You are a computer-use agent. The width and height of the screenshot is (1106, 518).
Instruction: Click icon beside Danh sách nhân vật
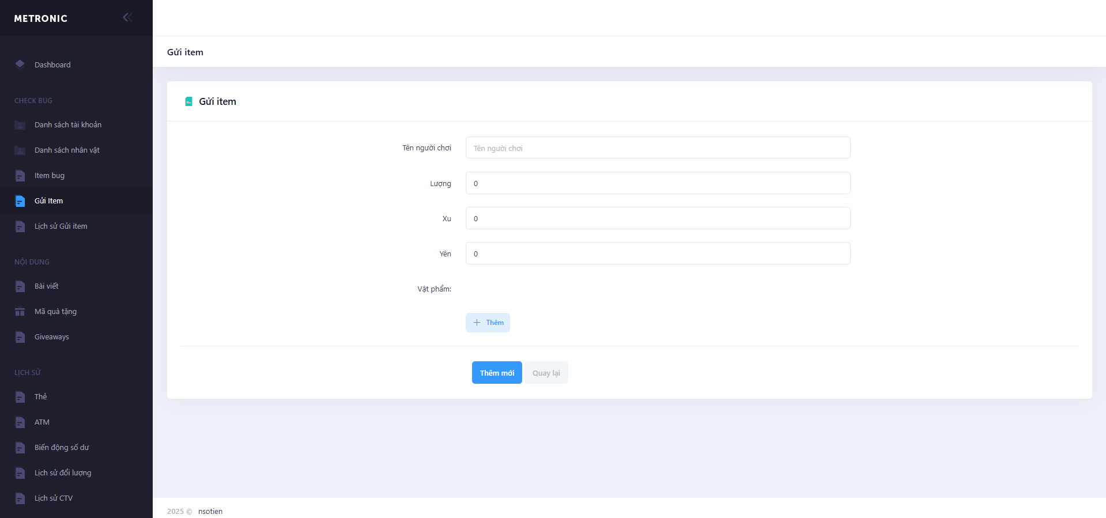[20, 150]
